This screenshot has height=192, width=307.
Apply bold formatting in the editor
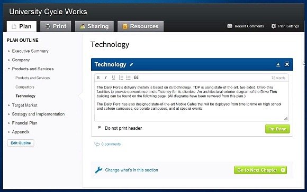(x=98, y=78)
